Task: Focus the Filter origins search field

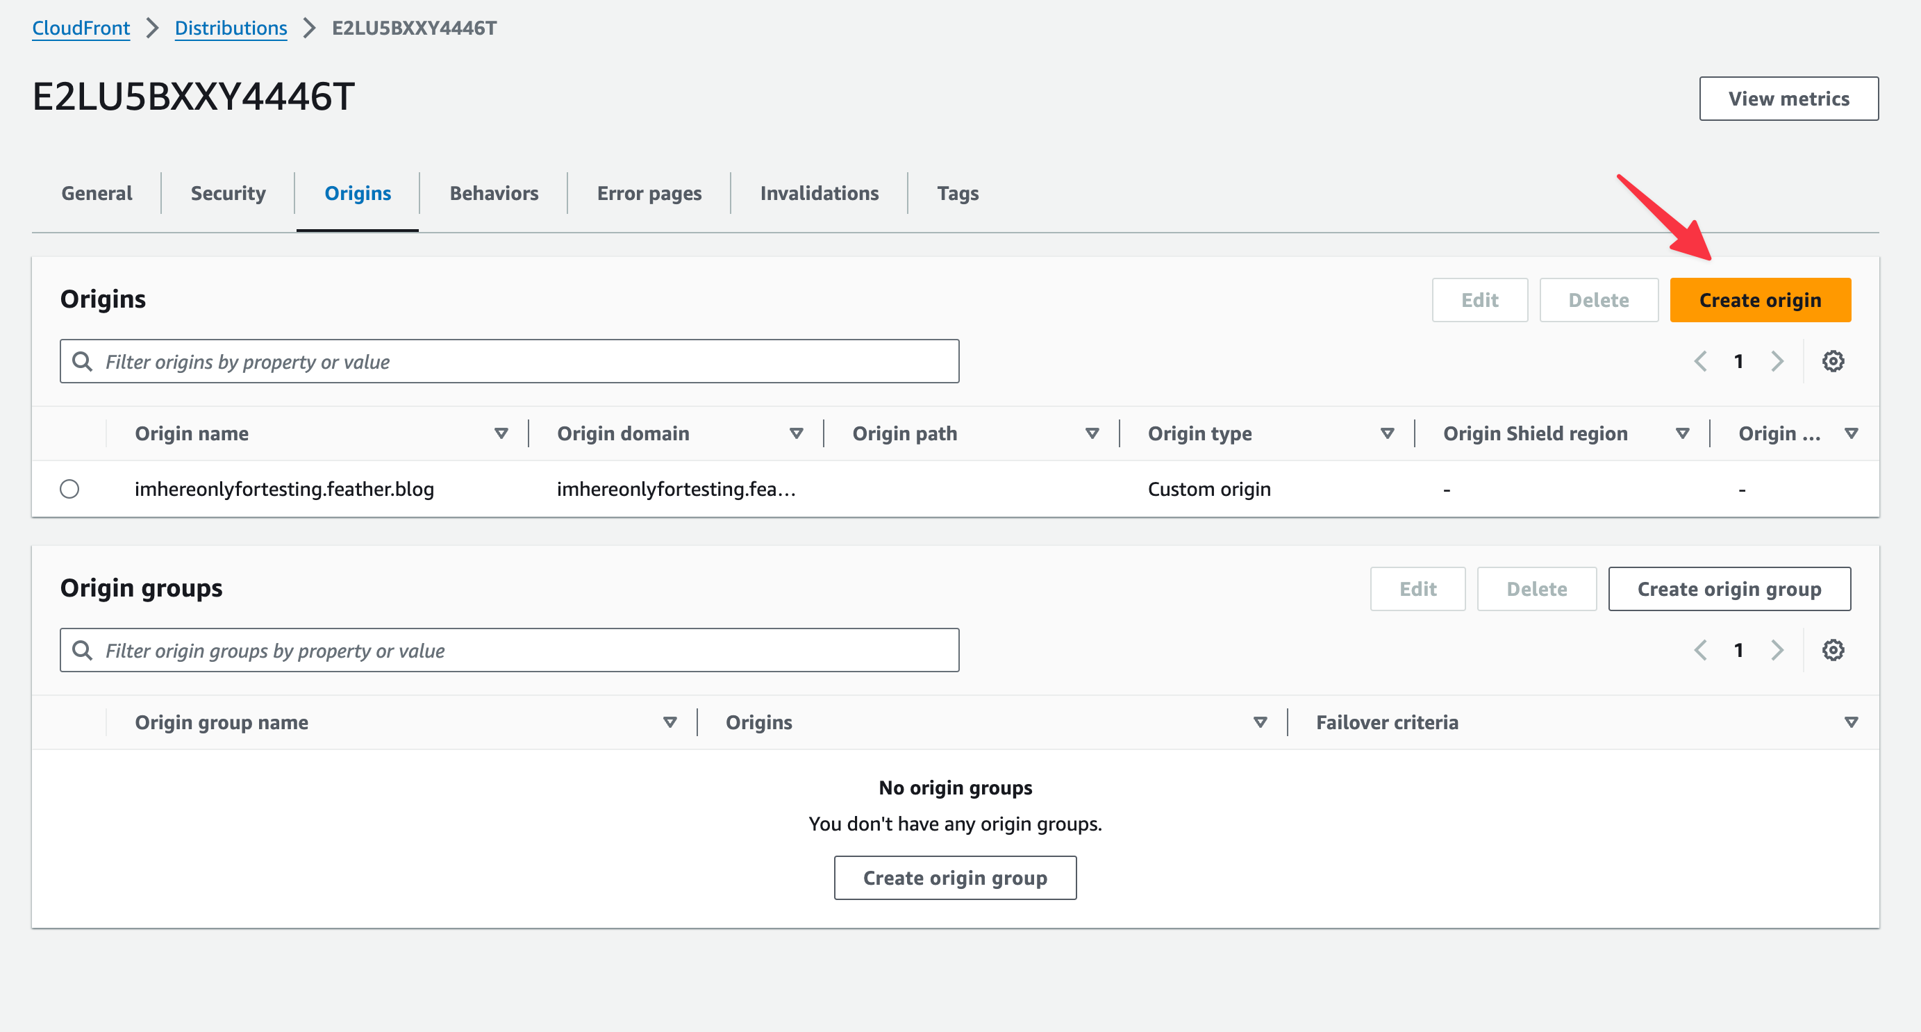Action: point(522,362)
